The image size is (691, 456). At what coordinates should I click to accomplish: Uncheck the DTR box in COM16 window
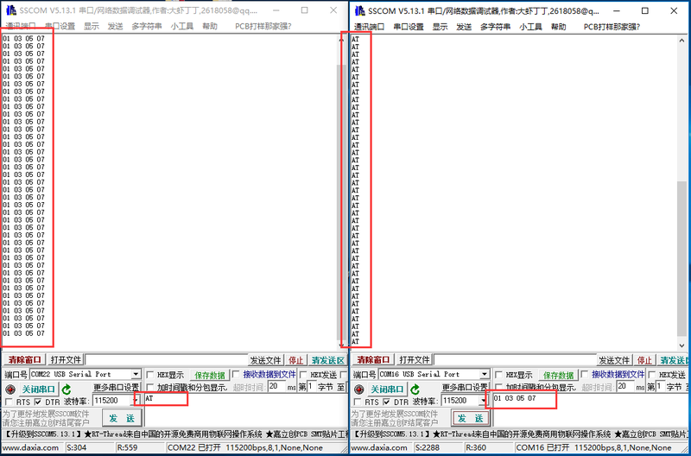point(386,402)
